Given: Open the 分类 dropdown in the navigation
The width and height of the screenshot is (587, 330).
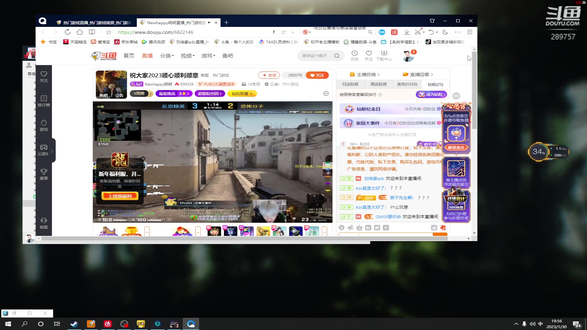Looking at the screenshot, I should pyautogui.click(x=167, y=56).
